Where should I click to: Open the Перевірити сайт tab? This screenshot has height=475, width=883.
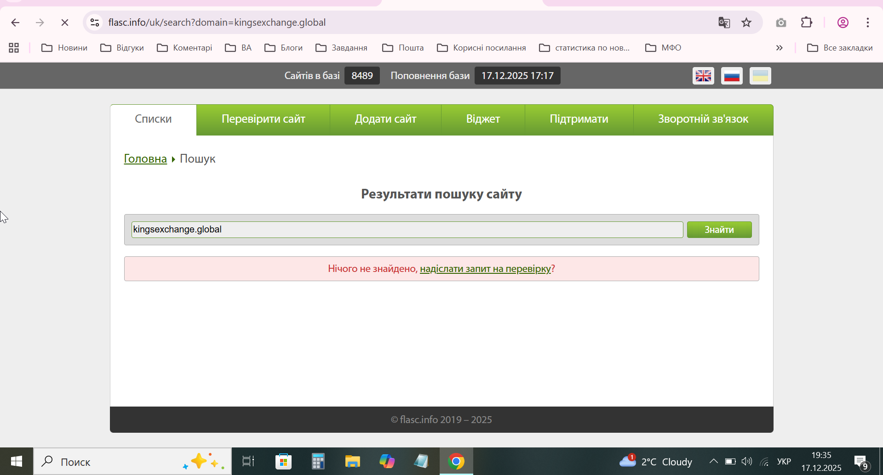point(263,119)
